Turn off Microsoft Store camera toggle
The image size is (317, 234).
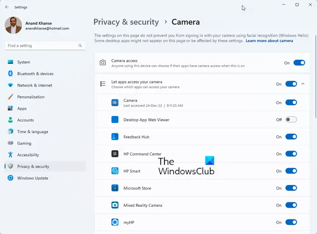coord(291,188)
